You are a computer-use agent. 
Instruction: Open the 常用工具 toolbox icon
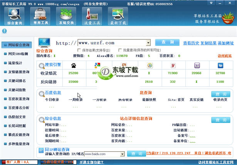[x=40, y=16]
